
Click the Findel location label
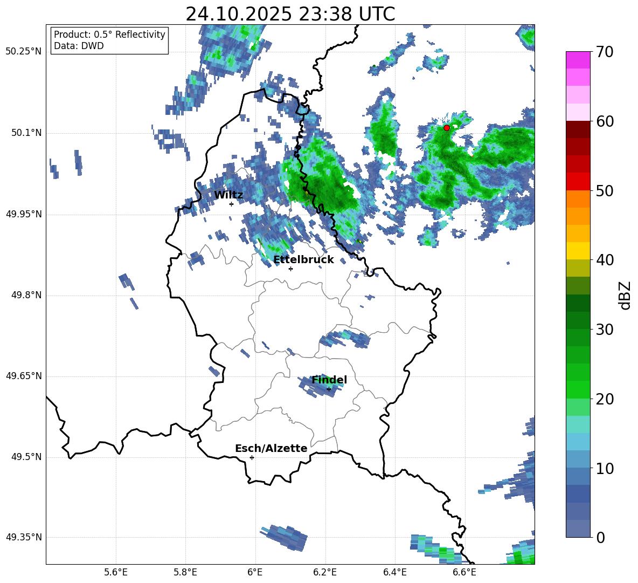tap(329, 380)
